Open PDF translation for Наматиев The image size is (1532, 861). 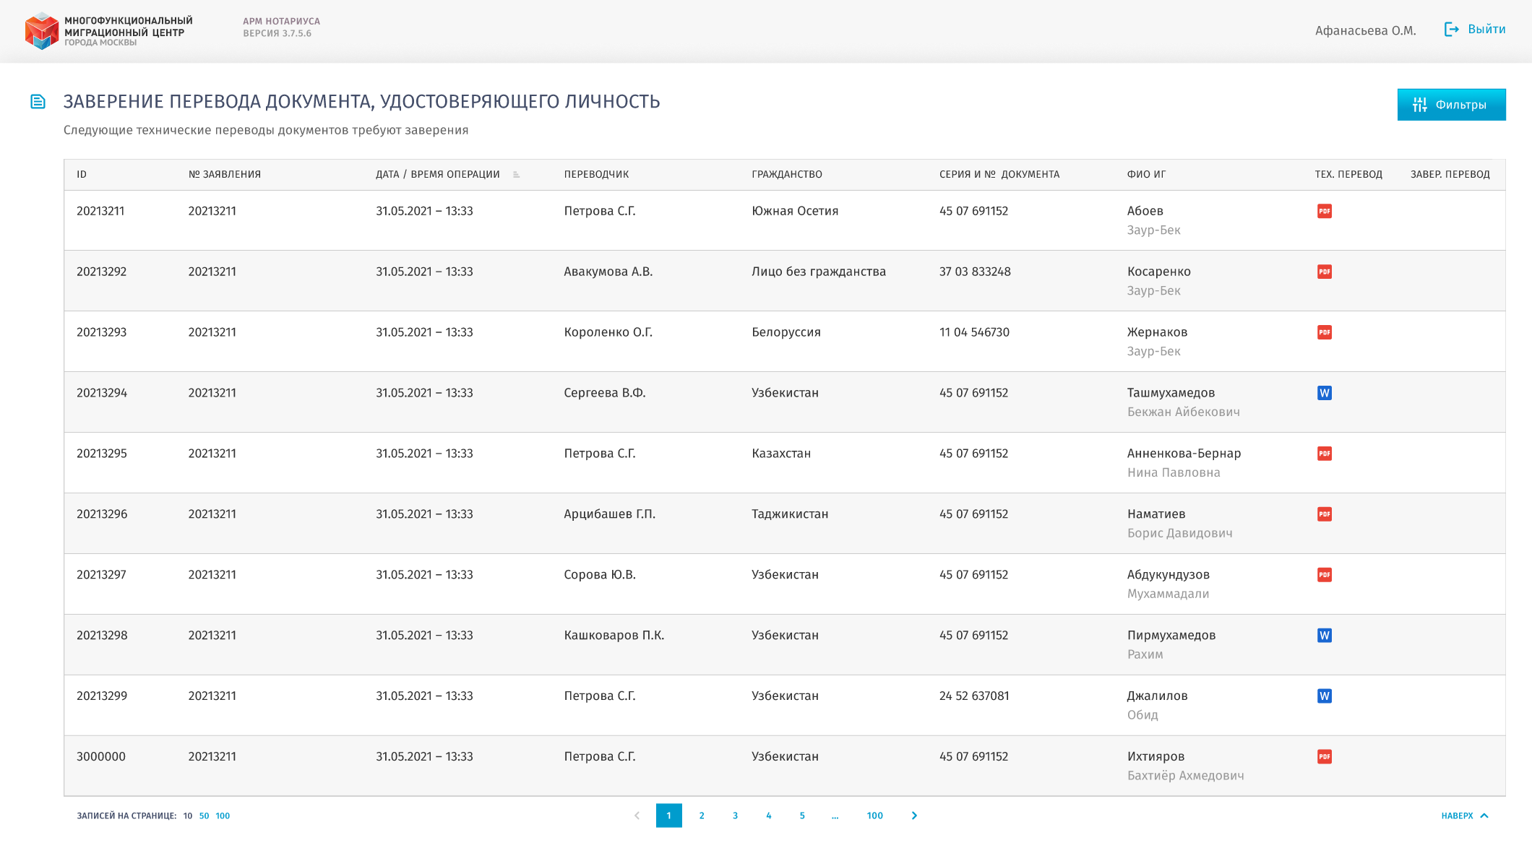pos(1324,514)
